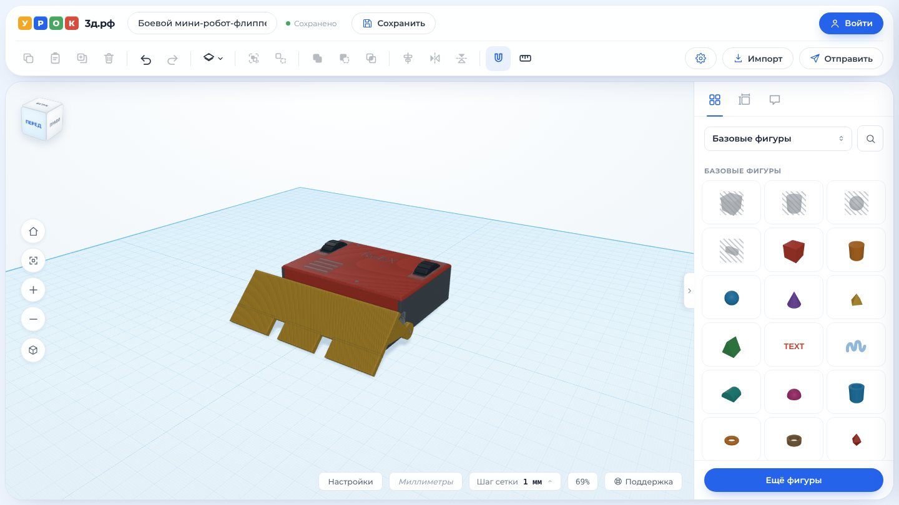Open the Настройки button at bottom
Image resolution: width=899 pixels, height=505 pixels.
point(350,481)
